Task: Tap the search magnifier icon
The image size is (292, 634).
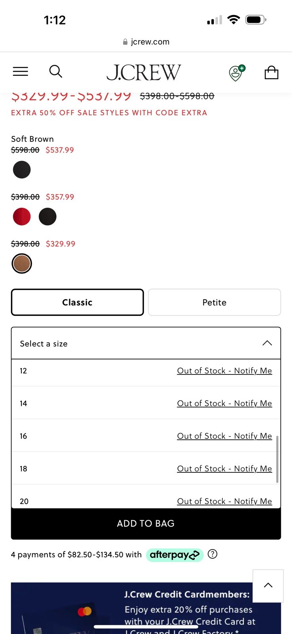Action: click(56, 71)
